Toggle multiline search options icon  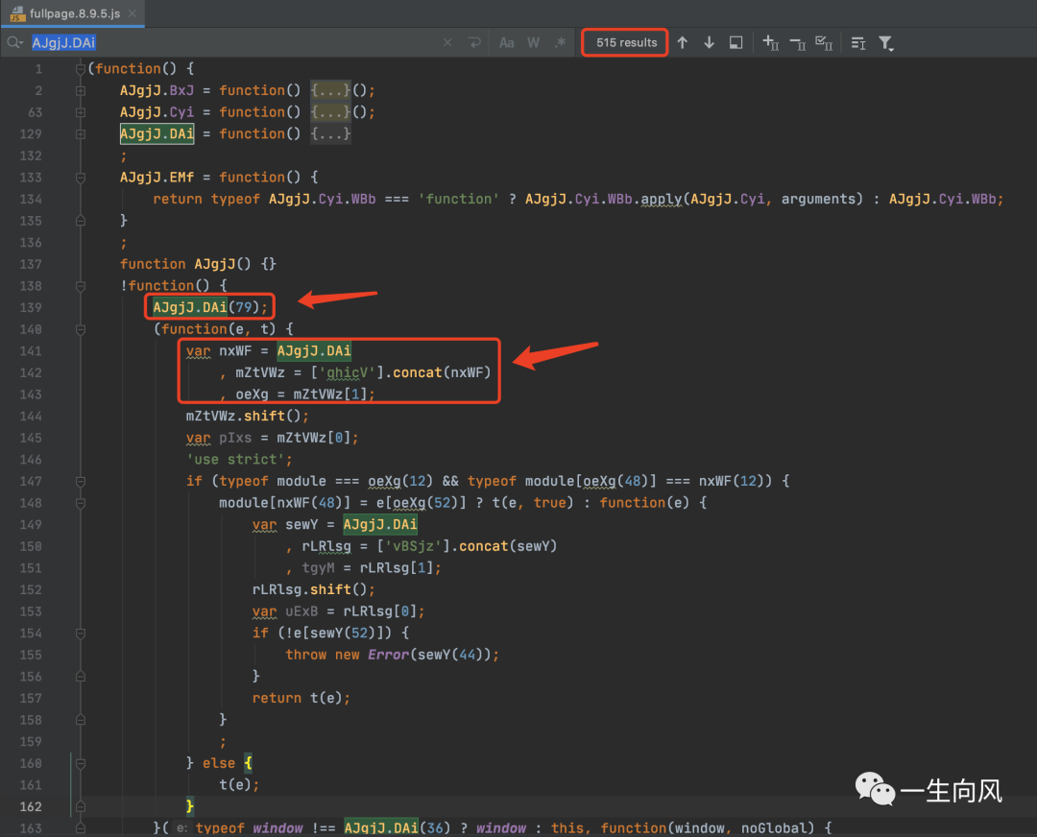(x=858, y=43)
